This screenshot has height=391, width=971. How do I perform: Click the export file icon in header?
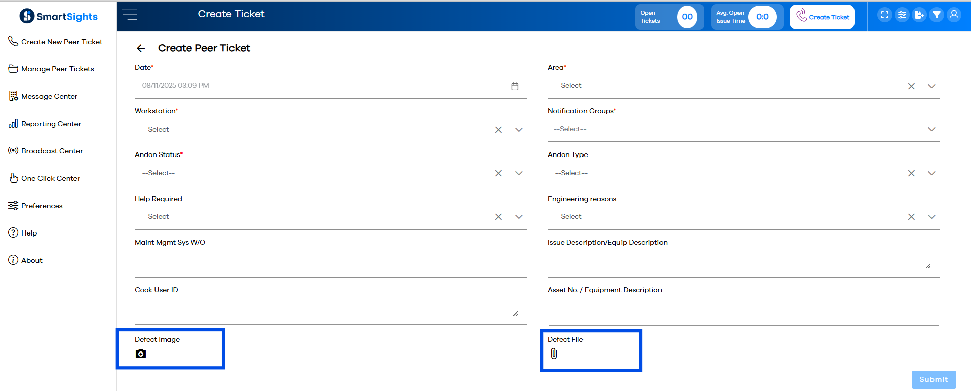pyautogui.click(x=919, y=15)
